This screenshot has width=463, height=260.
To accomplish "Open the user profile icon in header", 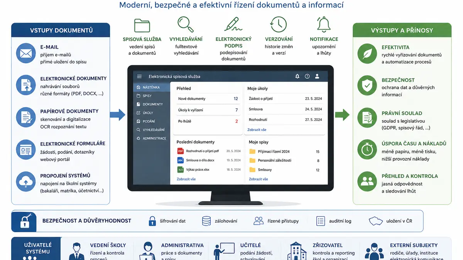I will pos(317,76).
